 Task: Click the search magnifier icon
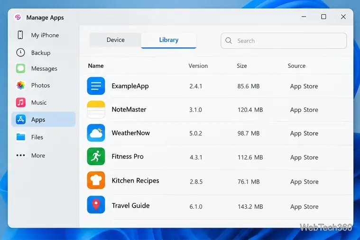(229, 41)
